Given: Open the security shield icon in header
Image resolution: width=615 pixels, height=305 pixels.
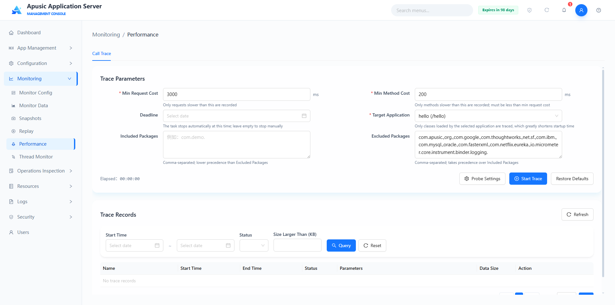Looking at the screenshot, I should (529, 10).
